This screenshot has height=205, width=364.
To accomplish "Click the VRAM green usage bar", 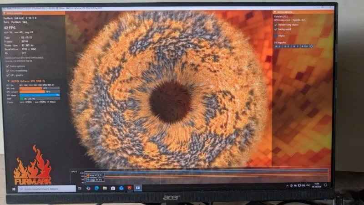I will point(21,98).
